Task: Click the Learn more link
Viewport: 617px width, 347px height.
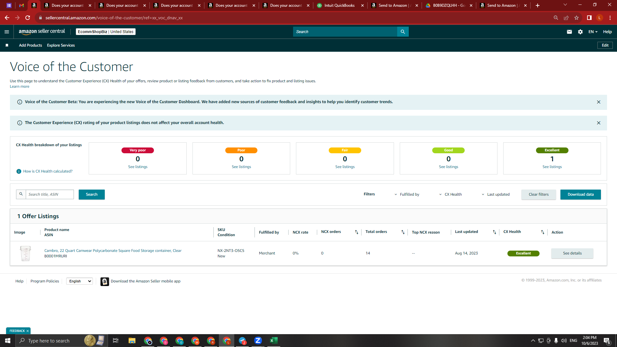Action: [x=20, y=86]
